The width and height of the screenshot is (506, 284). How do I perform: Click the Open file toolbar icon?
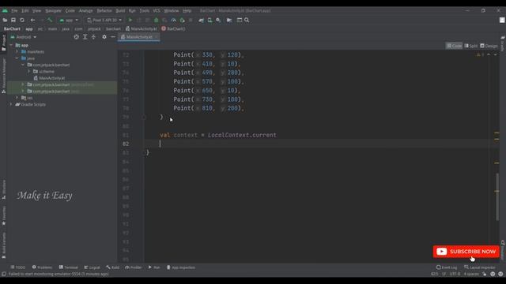(5, 20)
